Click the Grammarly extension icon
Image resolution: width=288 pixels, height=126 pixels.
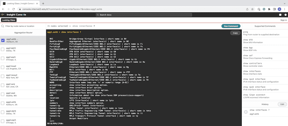coord(264,9)
